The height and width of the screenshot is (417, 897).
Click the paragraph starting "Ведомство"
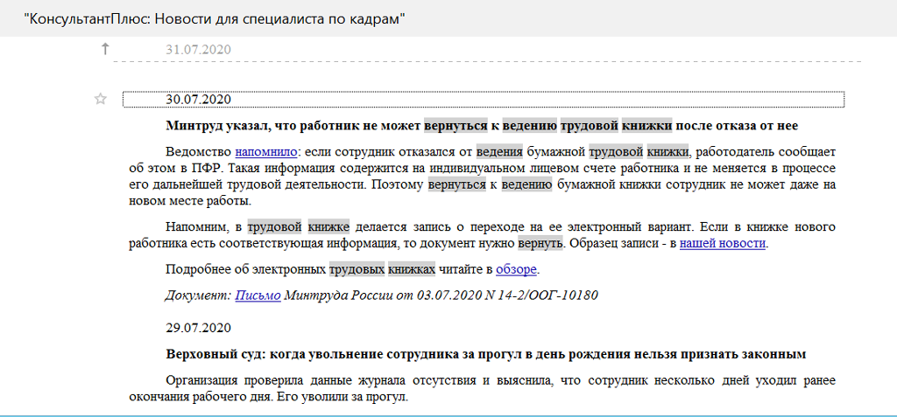tap(483, 177)
